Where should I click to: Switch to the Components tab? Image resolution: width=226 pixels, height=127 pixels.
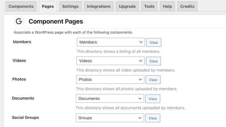coord(21,6)
